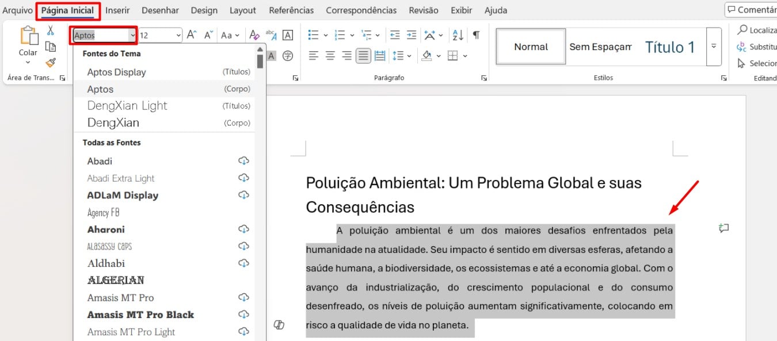Click the font list scroll up arrow
Screen dimensions: 777x341
tap(260, 49)
